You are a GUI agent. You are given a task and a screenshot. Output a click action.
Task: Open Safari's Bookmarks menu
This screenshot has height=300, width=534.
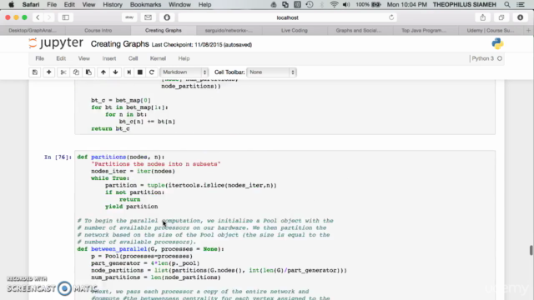coord(145,4)
